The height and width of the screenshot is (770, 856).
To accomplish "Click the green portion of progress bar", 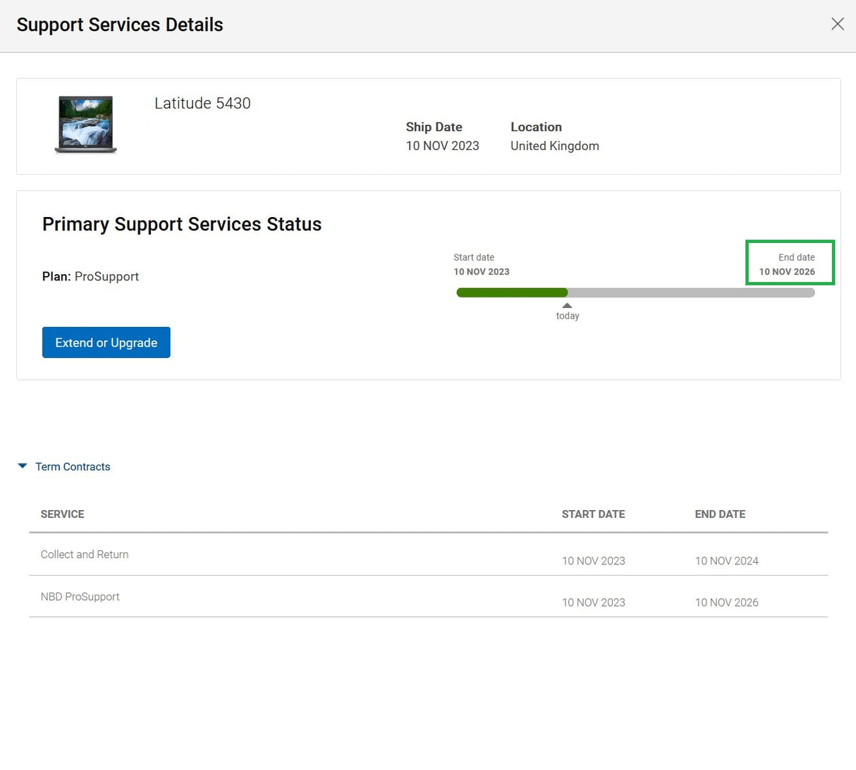I will point(512,292).
